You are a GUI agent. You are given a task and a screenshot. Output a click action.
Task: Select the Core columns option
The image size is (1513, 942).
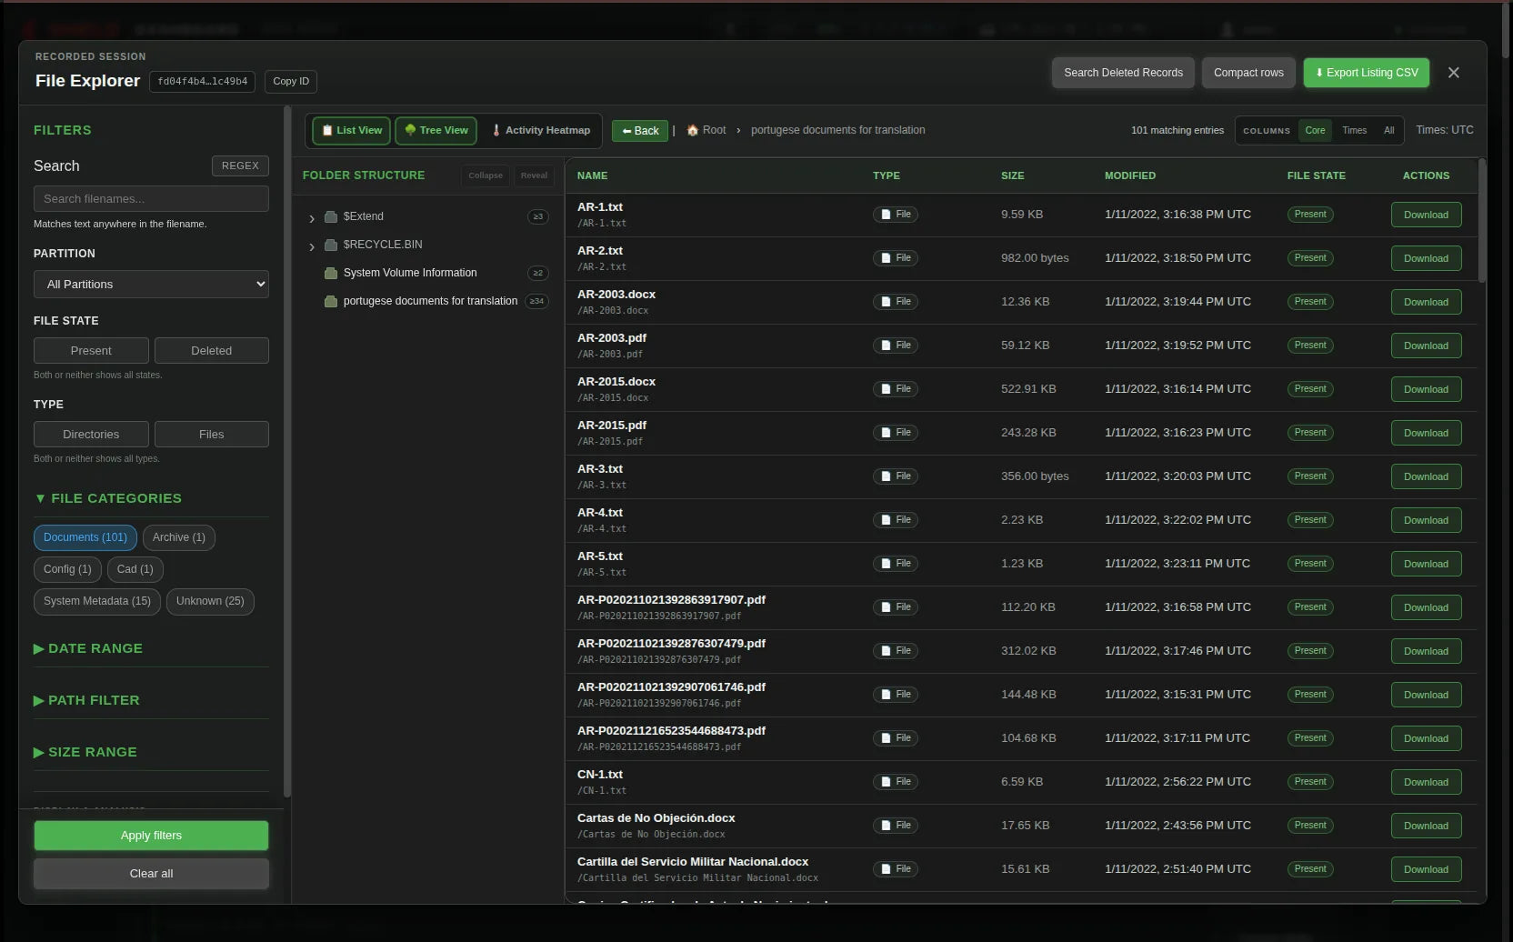[1315, 130]
